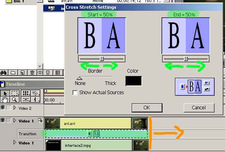The image size is (225, 152).
Task: Confirm settings with OK button
Action: [147, 108]
